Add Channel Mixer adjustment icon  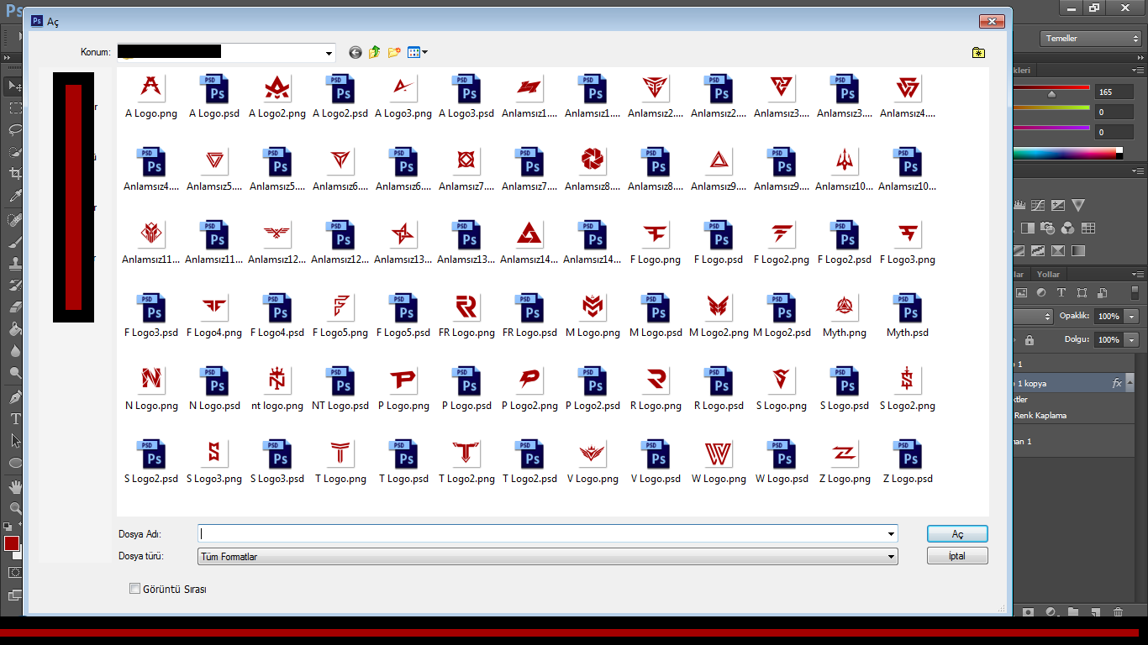click(x=1067, y=228)
